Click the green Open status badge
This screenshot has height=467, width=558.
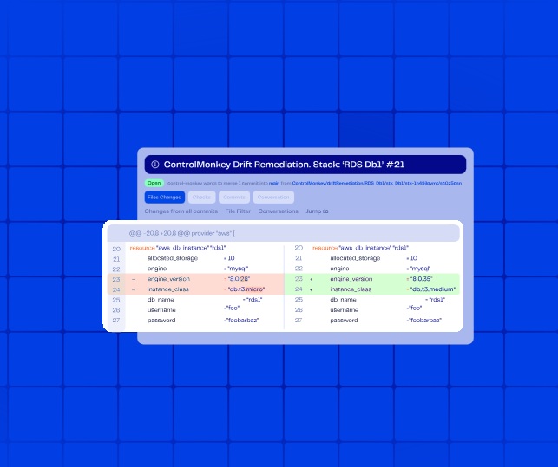click(x=154, y=184)
